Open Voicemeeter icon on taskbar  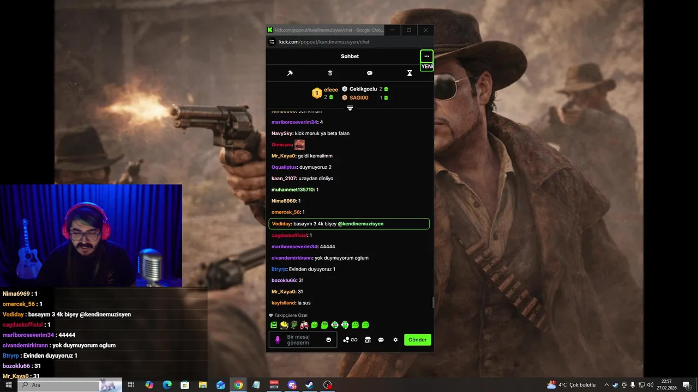pyautogui.click(x=274, y=385)
